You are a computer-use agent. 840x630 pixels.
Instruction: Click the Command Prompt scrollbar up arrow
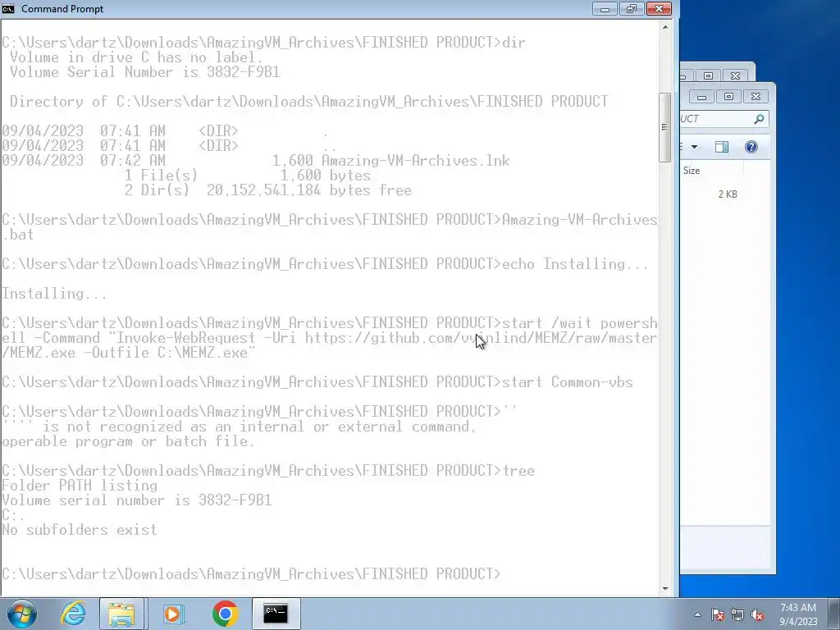[664, 27]
